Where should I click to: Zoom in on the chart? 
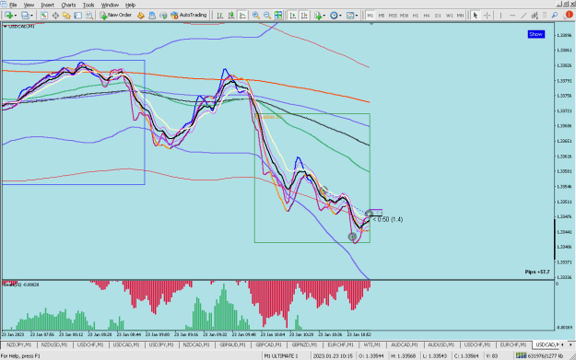coord(256,16)
